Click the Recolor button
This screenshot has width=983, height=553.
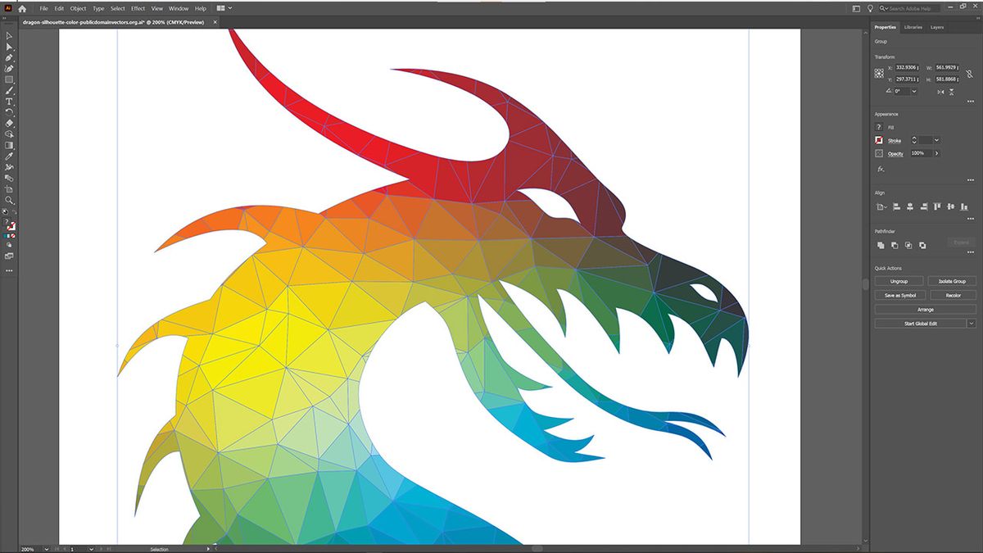(952, 295)
